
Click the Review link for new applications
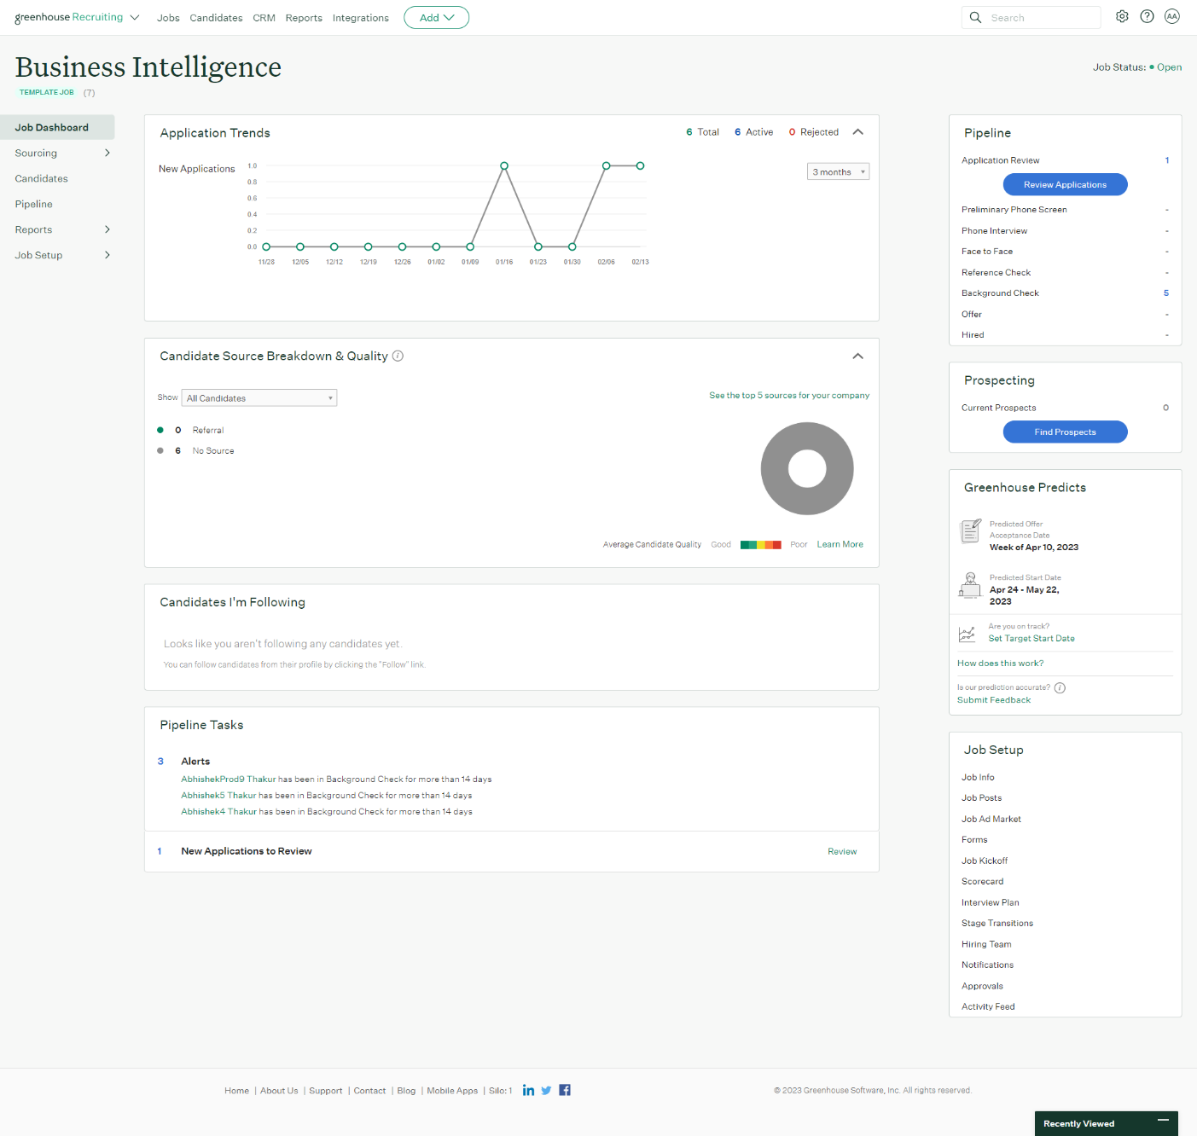(x=842, y=851)
